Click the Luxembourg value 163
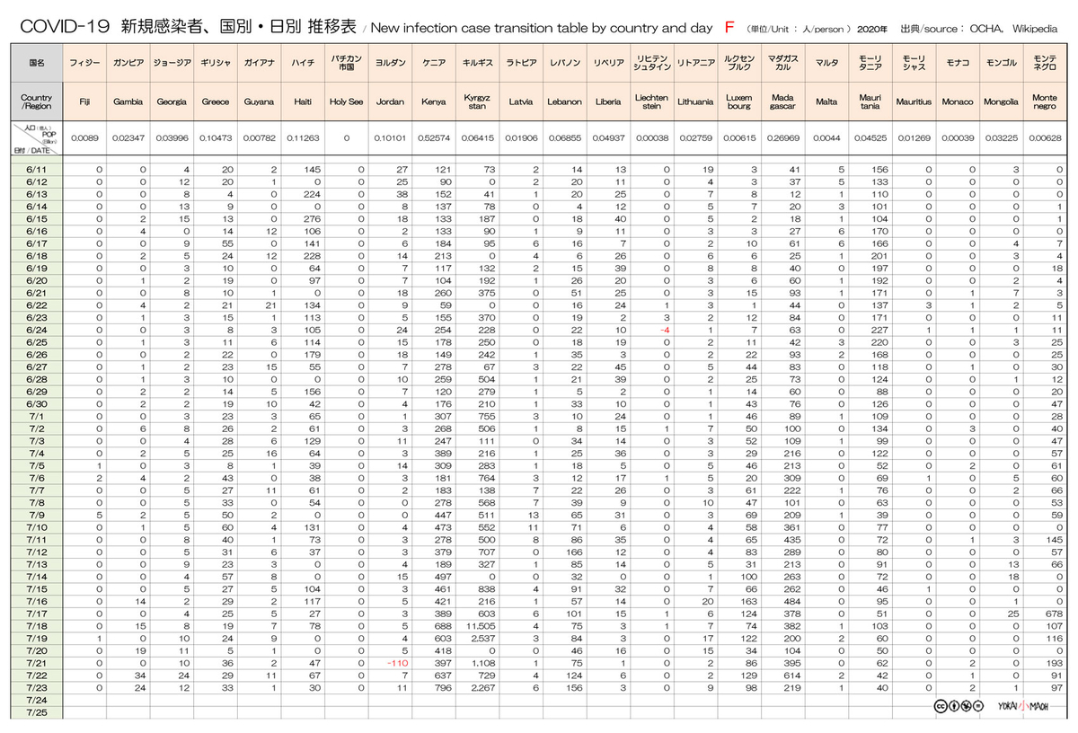 coord(748,600)
